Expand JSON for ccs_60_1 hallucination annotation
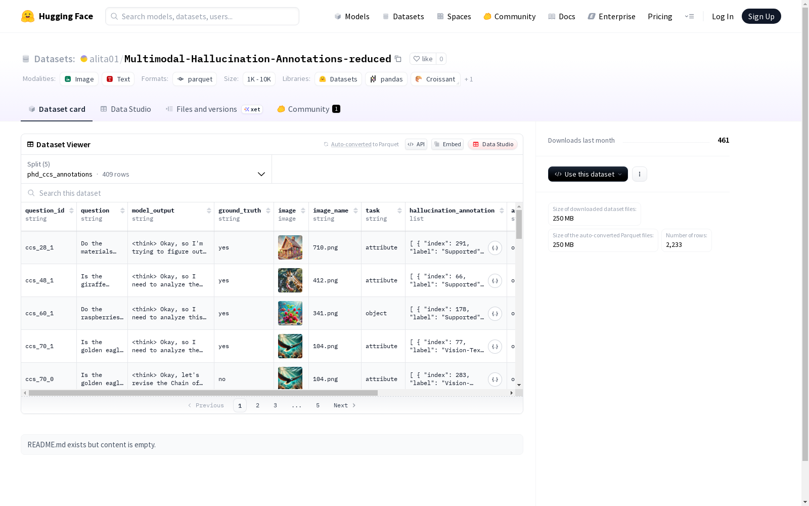 495,314
